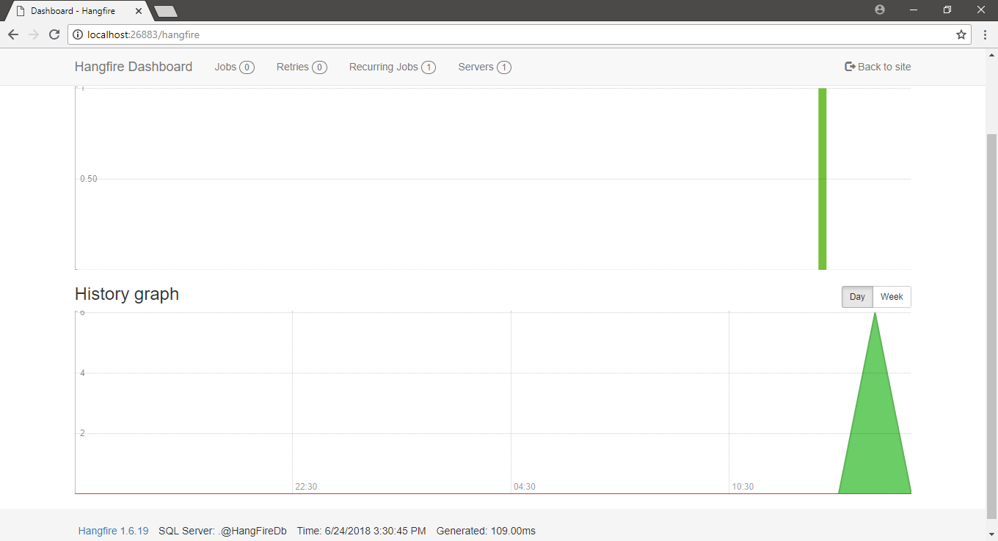The height and width of the screenshot is (541, 998).
Task: Click the Hangfire 1.6.19 version link
Action: coord(113,531)
